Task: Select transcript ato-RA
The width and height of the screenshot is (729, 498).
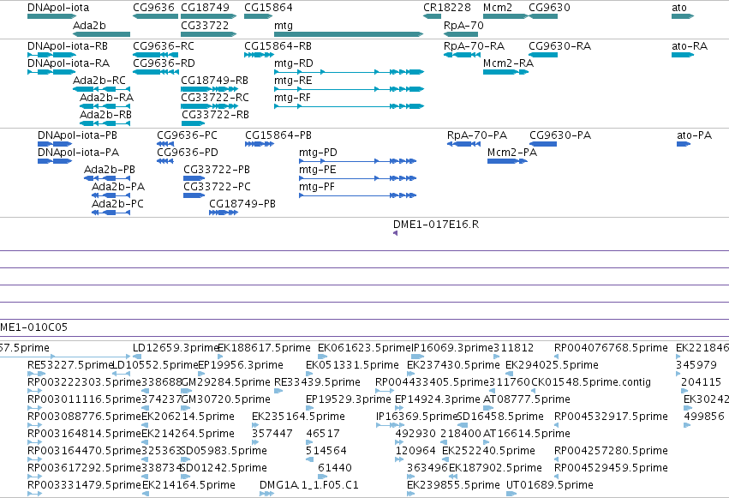Action: click(x=683, y=55)
